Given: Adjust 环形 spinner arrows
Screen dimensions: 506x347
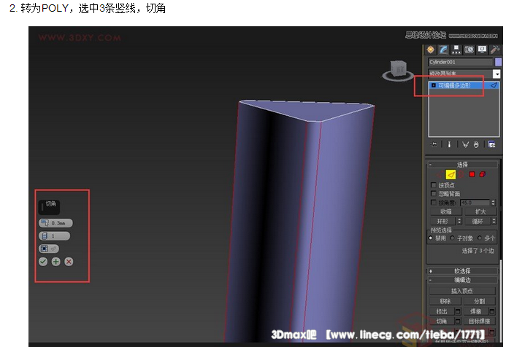Looking at the screenshot, I should 459,221.
